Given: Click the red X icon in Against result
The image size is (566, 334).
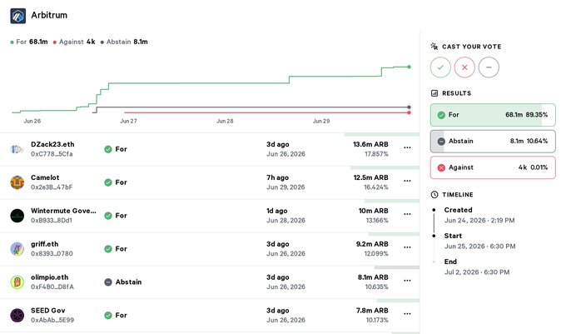Looking at the screenshot, I should [x=441, y=168].
